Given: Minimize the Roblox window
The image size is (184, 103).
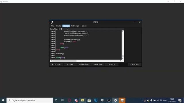Looking at the screenshot, I should click(x=168, y=1).
